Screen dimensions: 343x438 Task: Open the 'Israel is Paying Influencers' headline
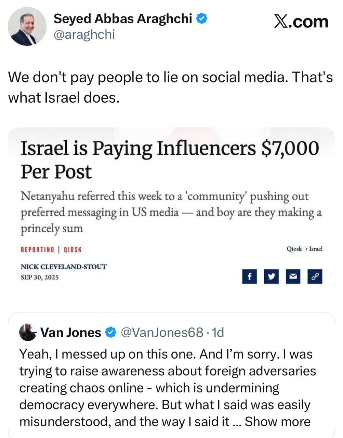170,159
